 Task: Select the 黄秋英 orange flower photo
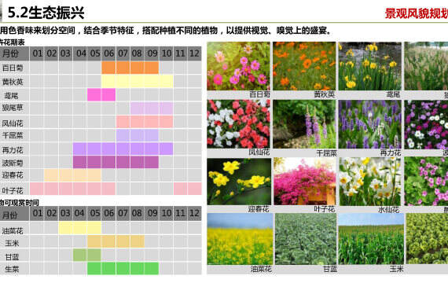pyautogui.click(x=304, y=66)
